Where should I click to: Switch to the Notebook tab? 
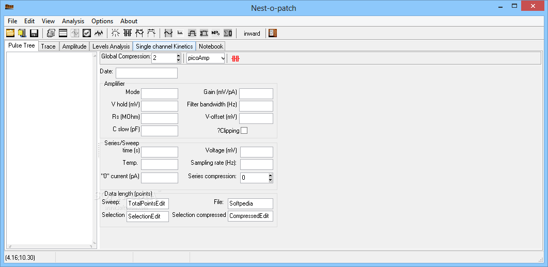(x=211, y=46)
